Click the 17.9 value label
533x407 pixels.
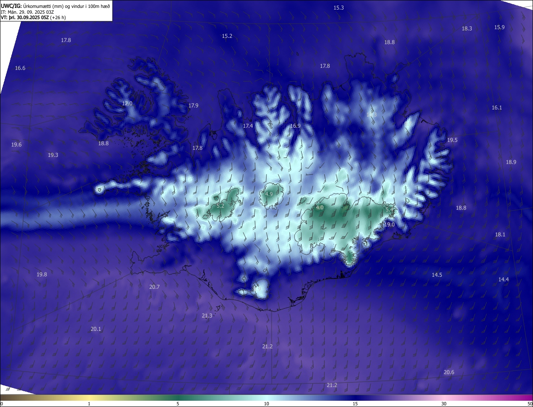193,106
